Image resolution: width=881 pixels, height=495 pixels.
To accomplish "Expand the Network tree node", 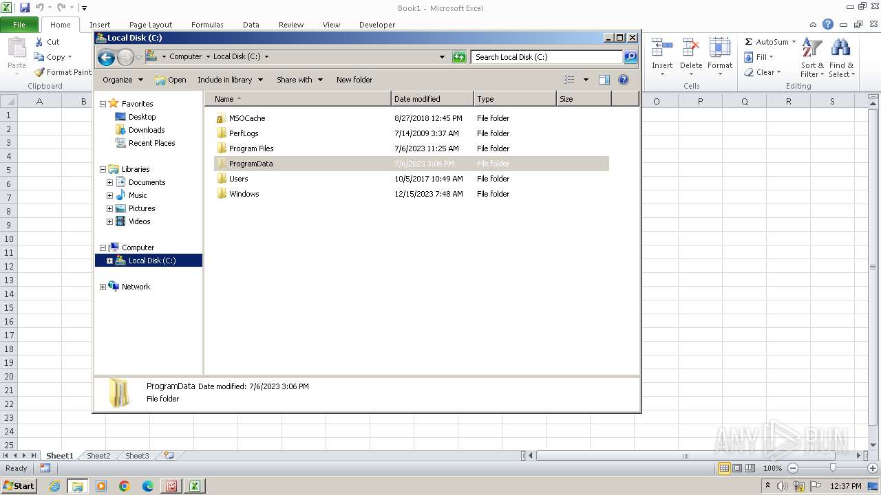I will (103, 287).
